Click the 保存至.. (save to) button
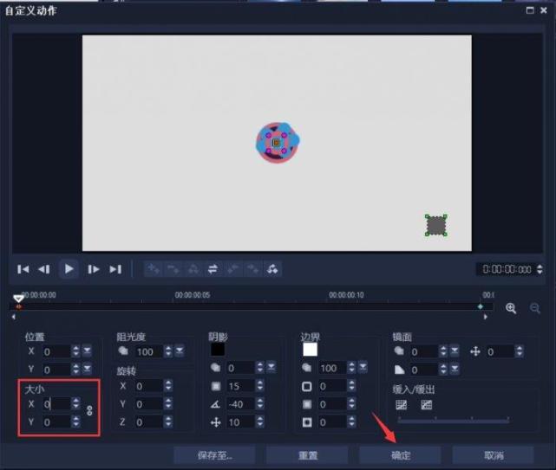556x470 pixels. coord(214,455)
